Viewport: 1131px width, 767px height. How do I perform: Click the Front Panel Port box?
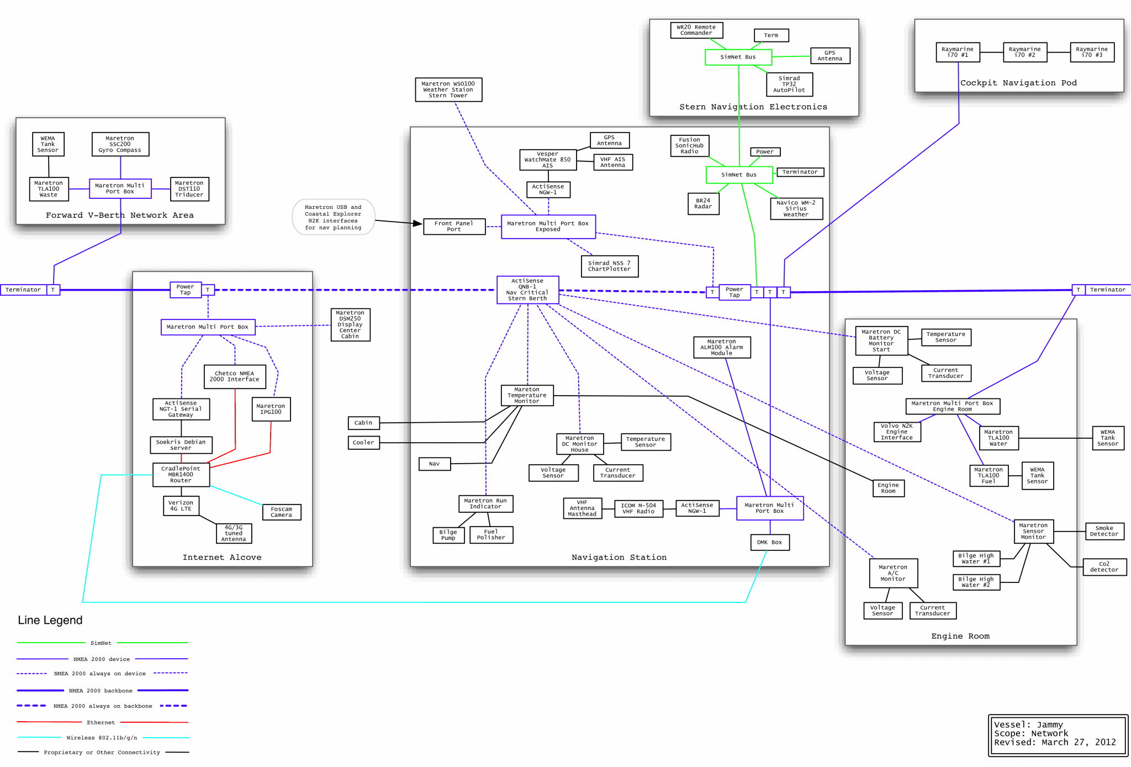pyautogui.click(x=454, y=227)
